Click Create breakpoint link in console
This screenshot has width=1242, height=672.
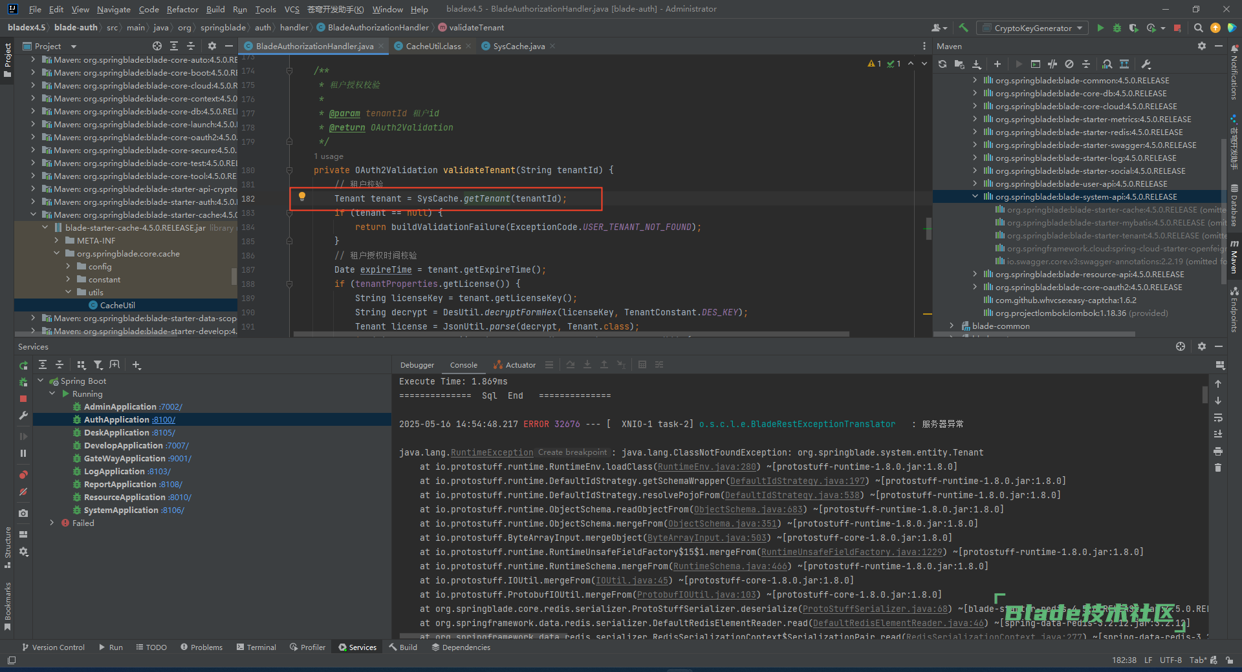[572, 452]
